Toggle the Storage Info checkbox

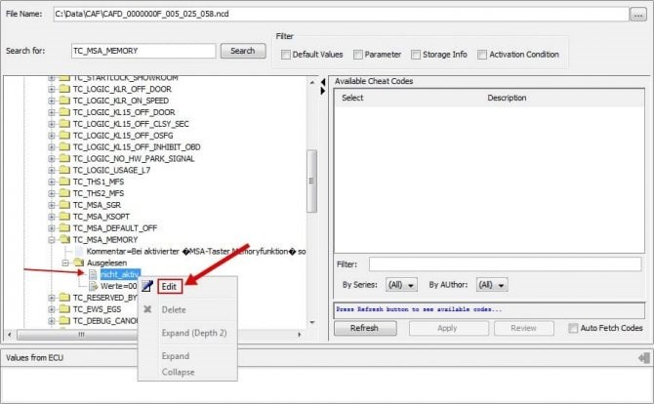[x=416, y=55]
